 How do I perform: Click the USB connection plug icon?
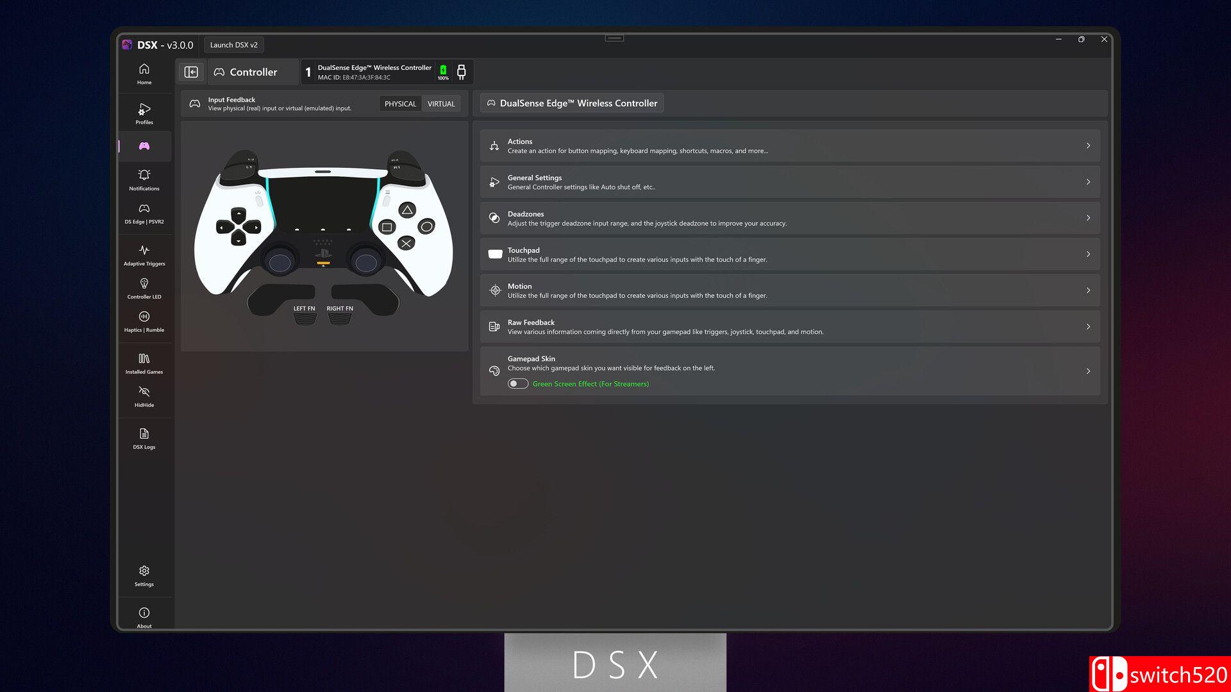click(x=461, y=72)
